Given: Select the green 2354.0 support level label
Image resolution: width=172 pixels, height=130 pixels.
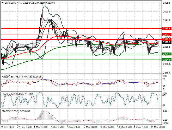Looking at the screenshot, I should [x=166, y=60].
